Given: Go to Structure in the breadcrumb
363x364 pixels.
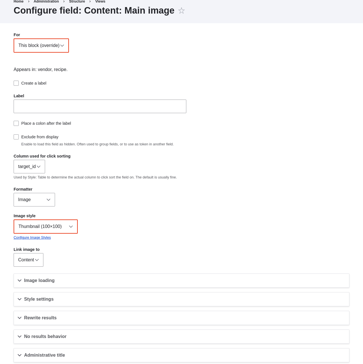Looking at the screenshot, I should pyautogui.click(x=77, y=2).
